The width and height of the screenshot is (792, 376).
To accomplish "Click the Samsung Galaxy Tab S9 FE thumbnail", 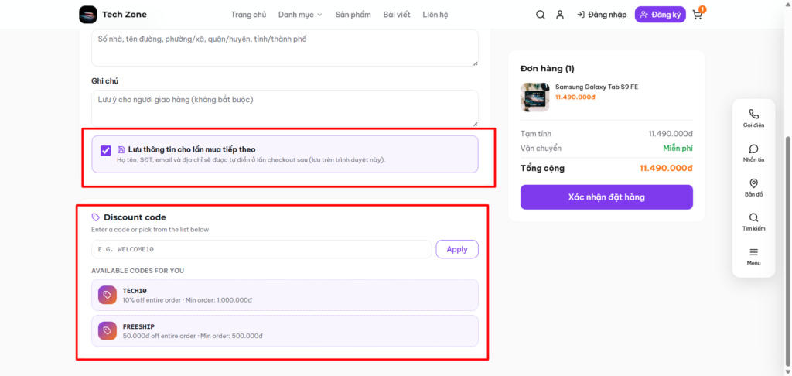I will [535, 97].
